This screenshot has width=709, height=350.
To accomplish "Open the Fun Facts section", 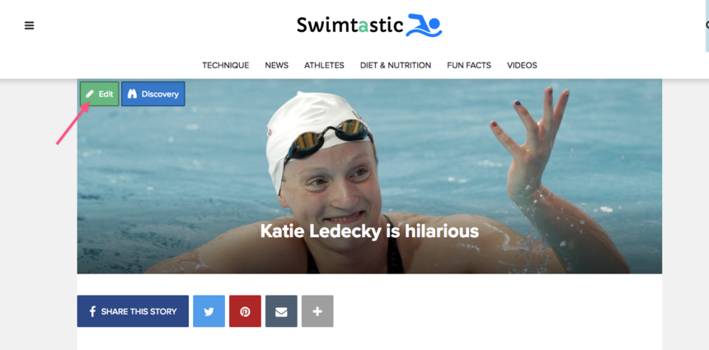I will click(x=469, y=66).
